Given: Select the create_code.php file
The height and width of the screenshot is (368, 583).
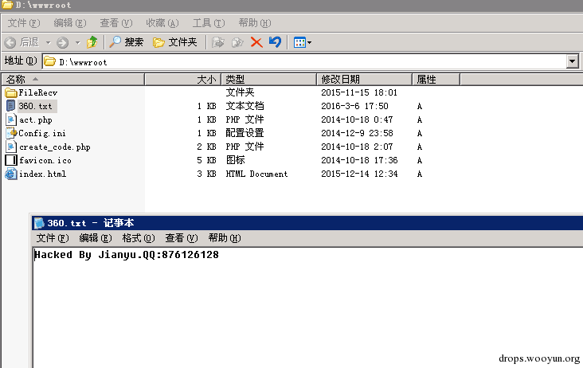Looking at the screenshot, I should pos(54,147).
